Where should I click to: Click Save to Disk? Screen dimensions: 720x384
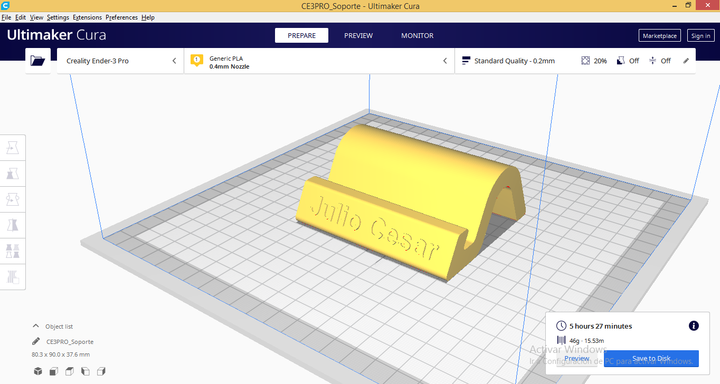pos(651,358)
